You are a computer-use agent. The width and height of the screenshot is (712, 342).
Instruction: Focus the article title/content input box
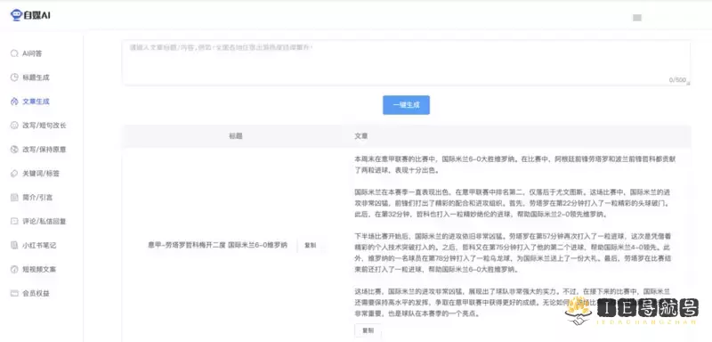(x=406, y=62)
